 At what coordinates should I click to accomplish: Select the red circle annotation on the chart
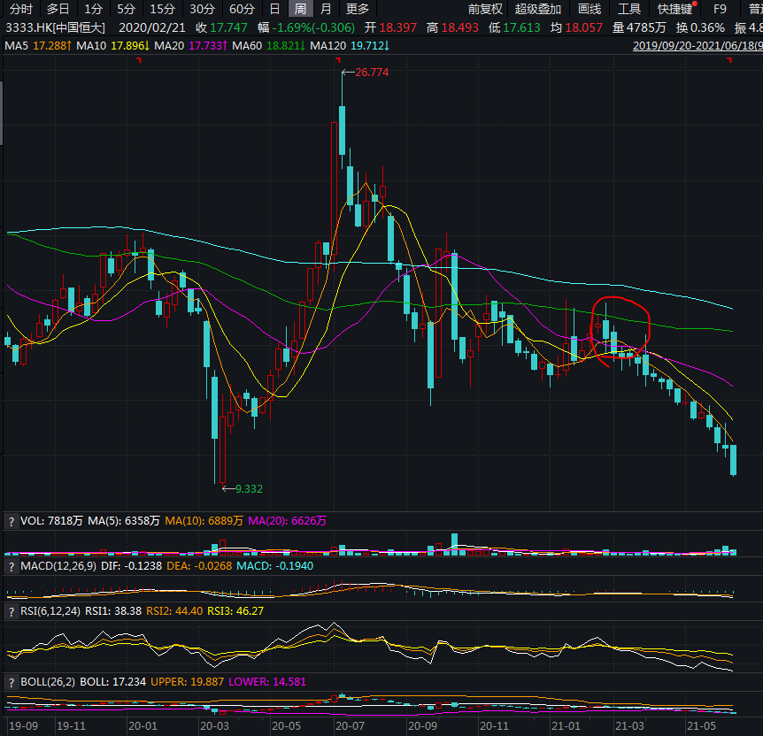[x=621, y=327]
